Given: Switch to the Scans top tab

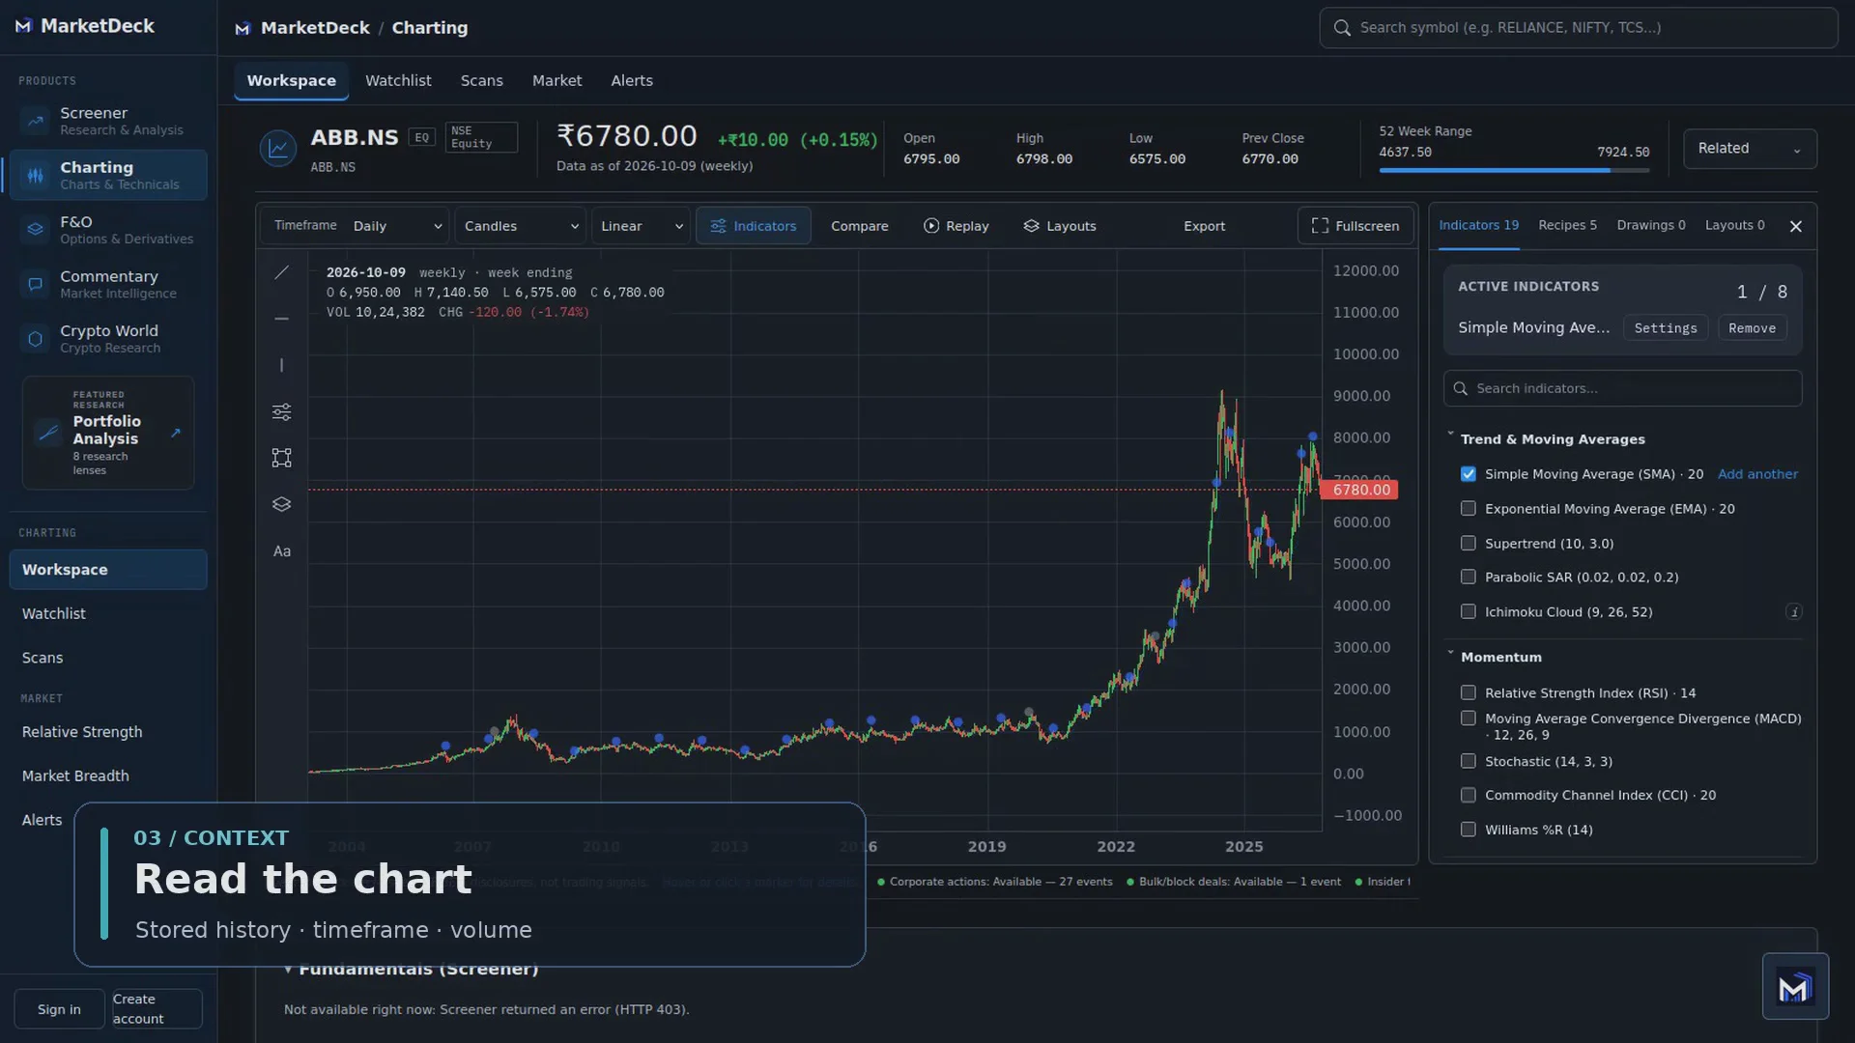Looking at the screenshot, I should pyautogui.click(x=481, y=81).
